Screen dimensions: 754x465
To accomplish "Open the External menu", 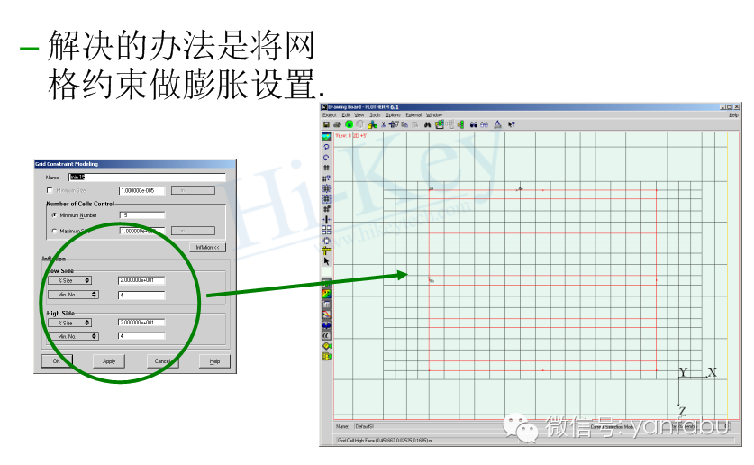I will (413, 115).
